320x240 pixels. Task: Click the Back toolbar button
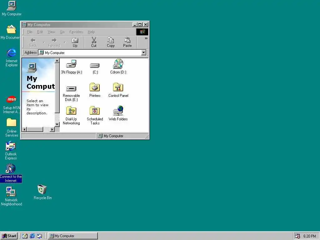[x=33, y=42]
